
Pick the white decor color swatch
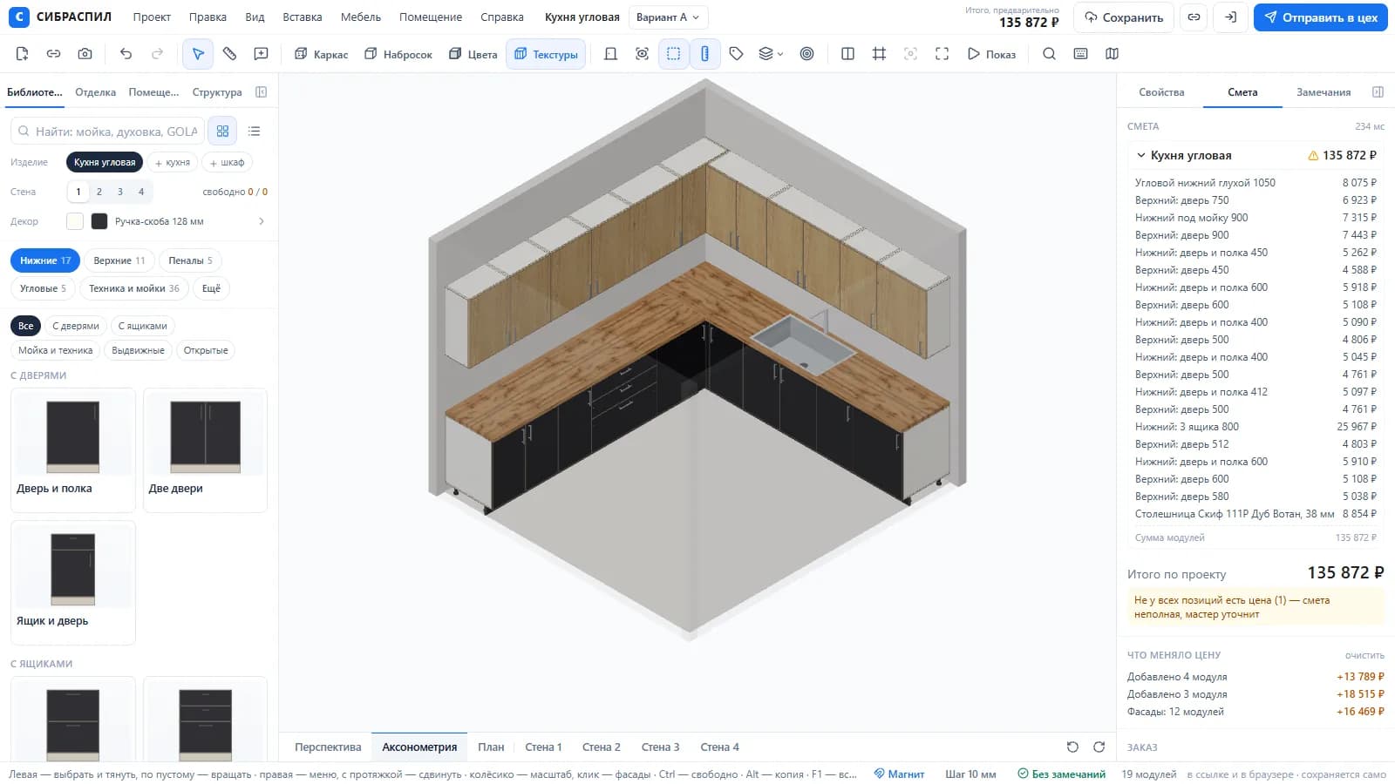pyautogui.click(x=75, y=221)
